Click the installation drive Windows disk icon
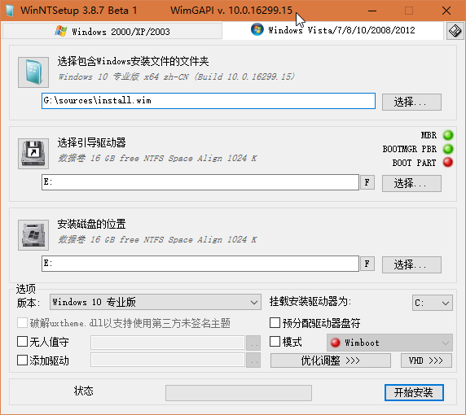The width and height of the screenshot is (466, 415). pos(33,235)
